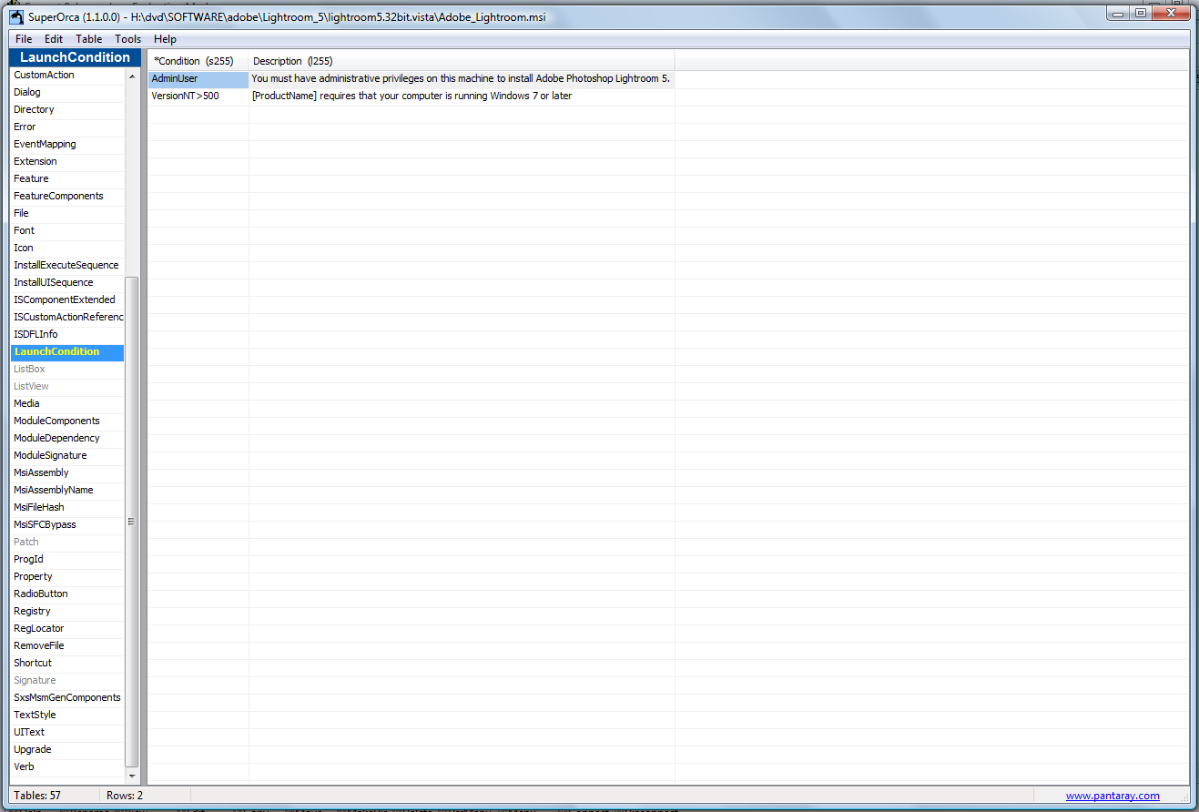The image size is (1199, 812).
Task: Select the InstallExecuteSequence table
Action: 67,265
